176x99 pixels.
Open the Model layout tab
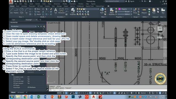click(x=13, y=92)
